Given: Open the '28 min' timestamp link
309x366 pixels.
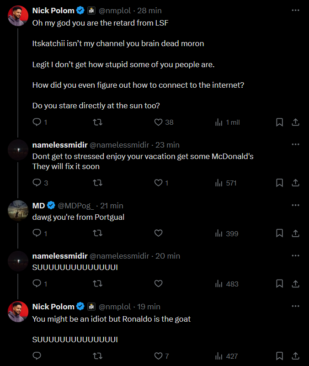Looking at the screenshot, I should [x=149, y=11].
